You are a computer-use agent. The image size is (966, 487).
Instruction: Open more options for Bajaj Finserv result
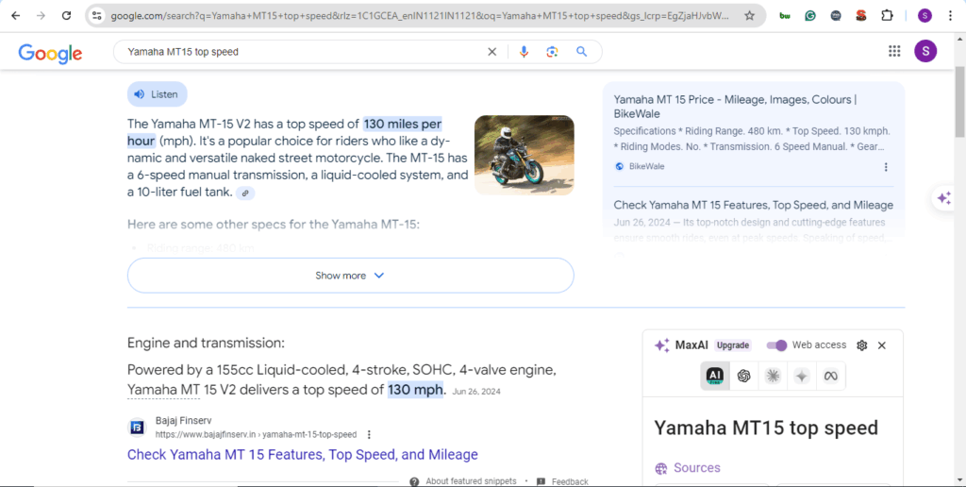(369, 434)
